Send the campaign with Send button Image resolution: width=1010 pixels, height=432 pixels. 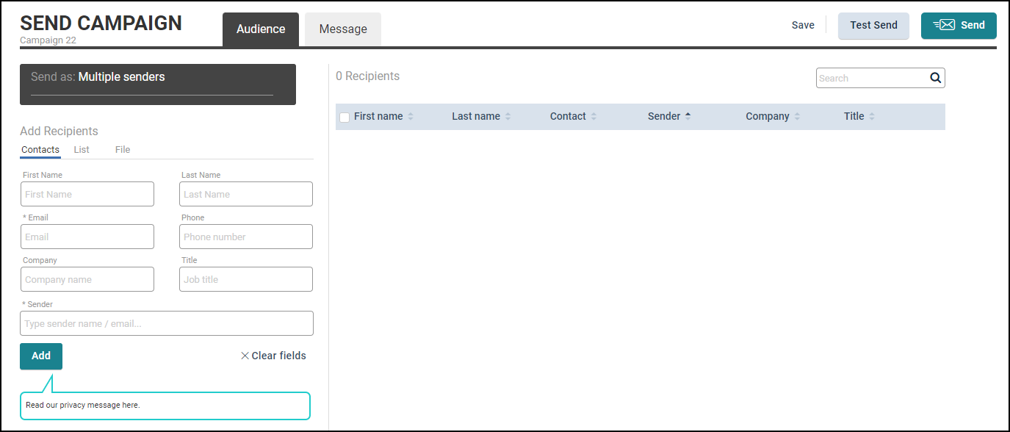[x=959, y=25]
